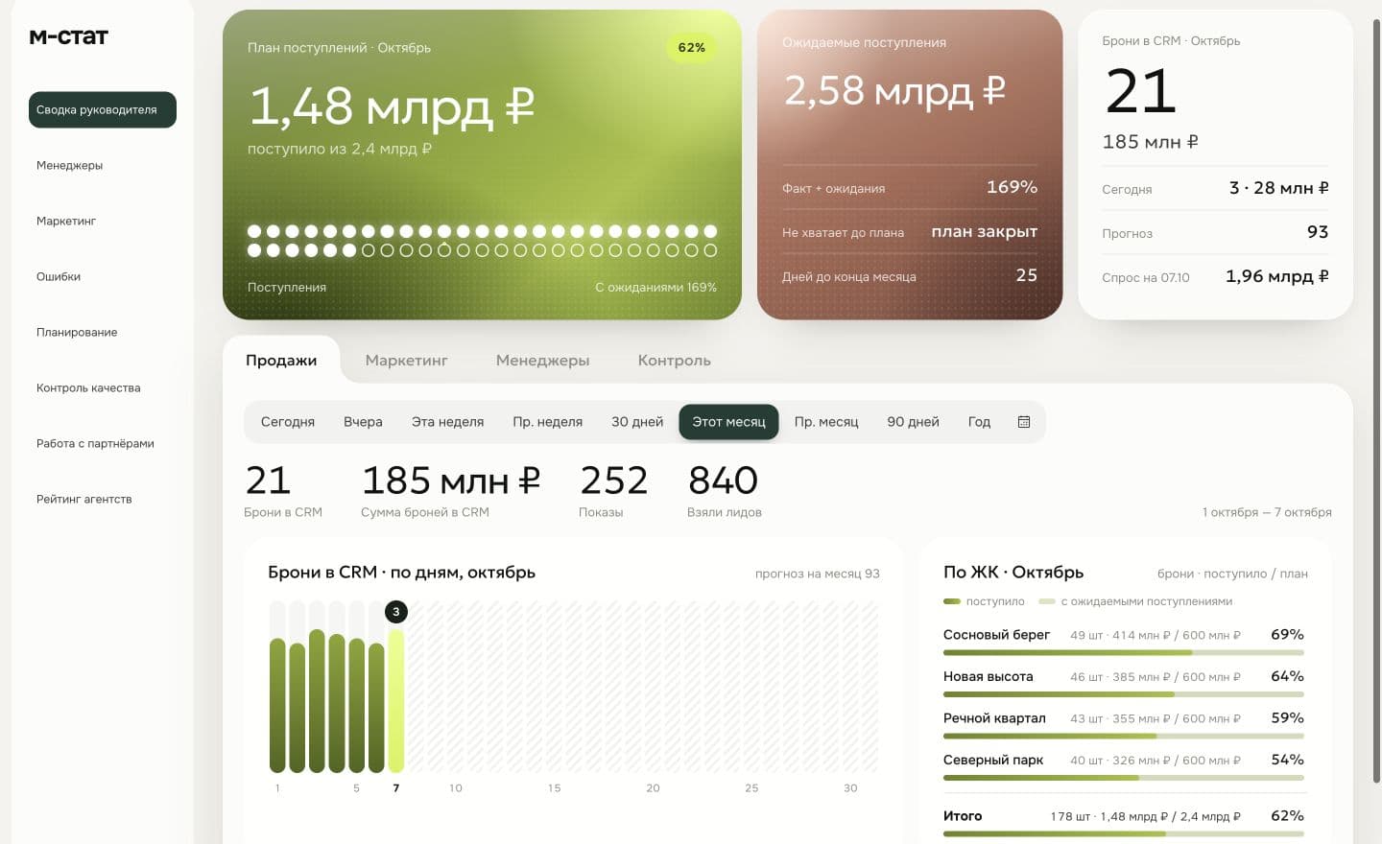Click the 62% plan badge
The height and width of the screenshot is (844, 1382).
pos(691,48)
